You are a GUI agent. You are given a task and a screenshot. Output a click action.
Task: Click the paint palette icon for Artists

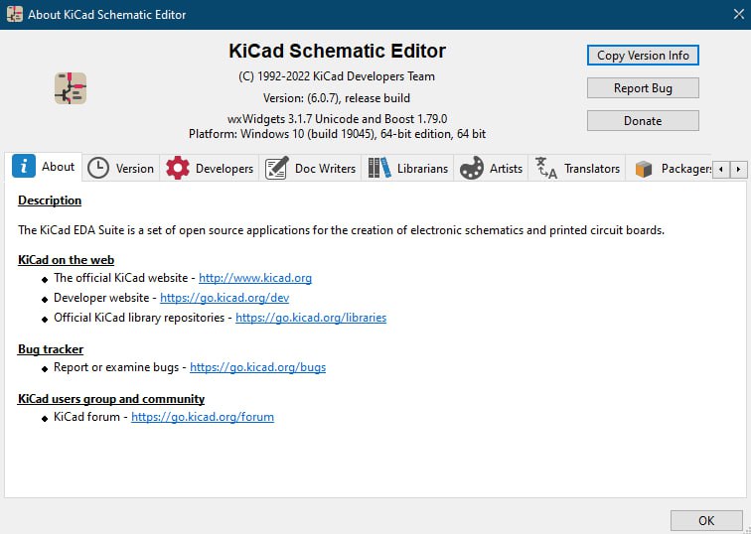(471, 168)
